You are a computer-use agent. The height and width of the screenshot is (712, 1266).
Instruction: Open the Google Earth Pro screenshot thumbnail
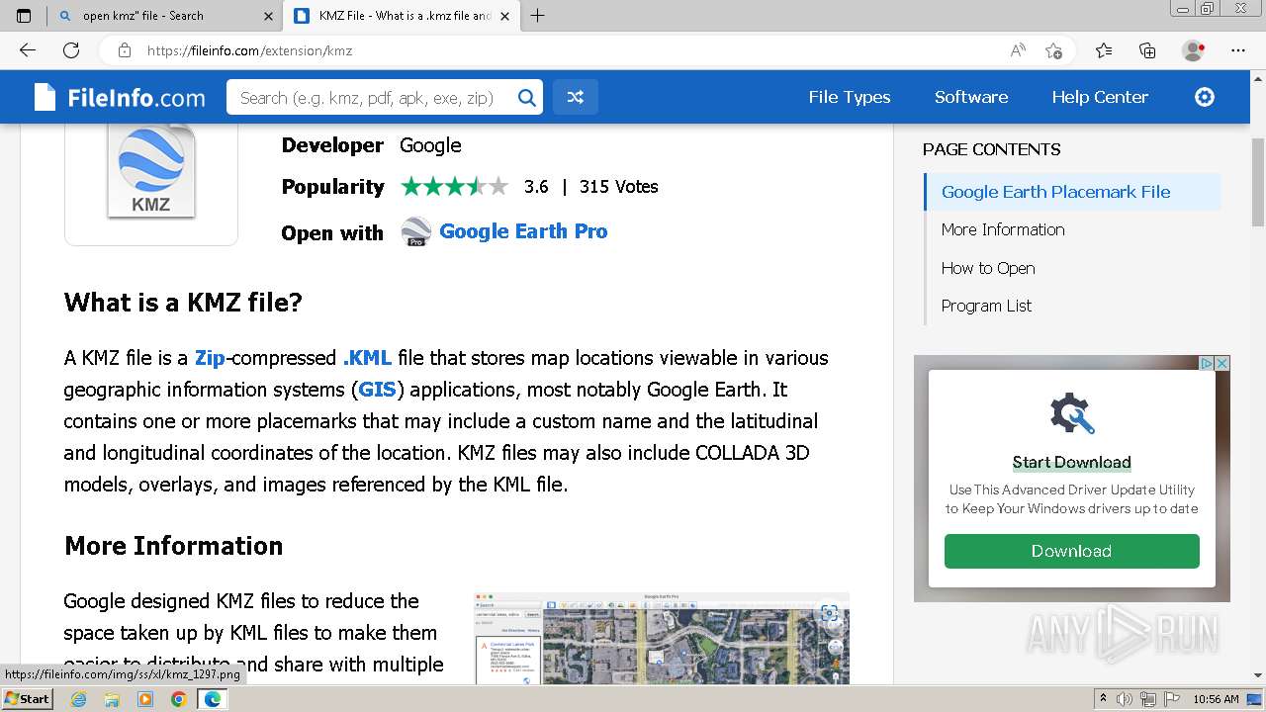[x=662, y=638]
